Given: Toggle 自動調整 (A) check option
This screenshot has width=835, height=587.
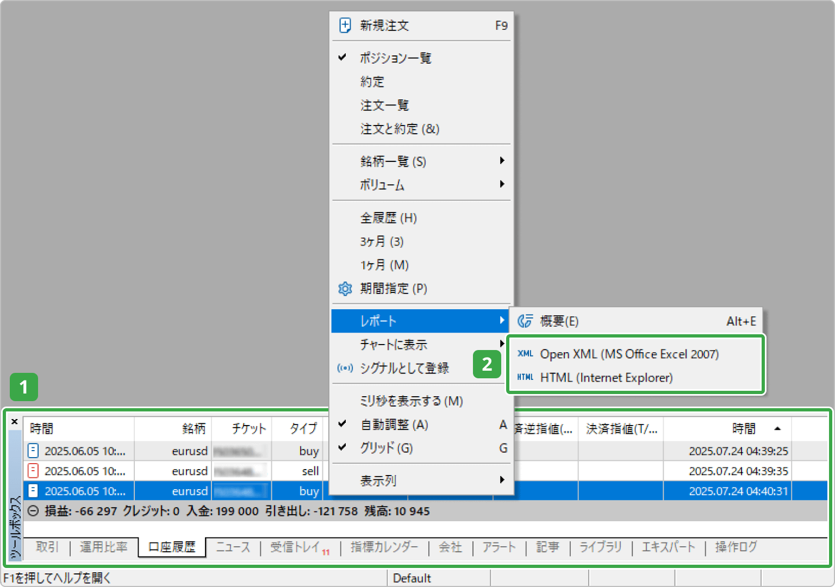Looking at the screenshot, I should point(421,424).
